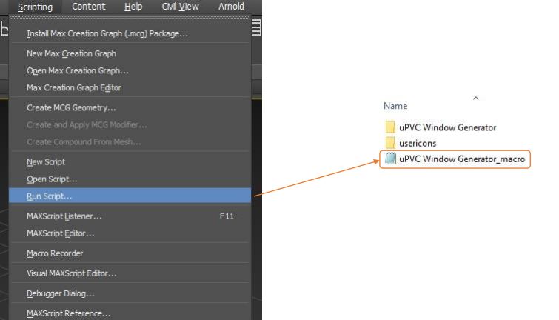
Task: Open MAXScript Editor
Action: click(x=130, y=233)
